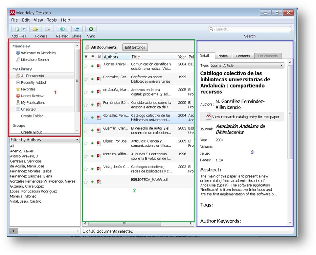Click the Add Files toolbar icon
This screenshot has height=255, width=316.
pyautogui.click(x=16, y=29)
